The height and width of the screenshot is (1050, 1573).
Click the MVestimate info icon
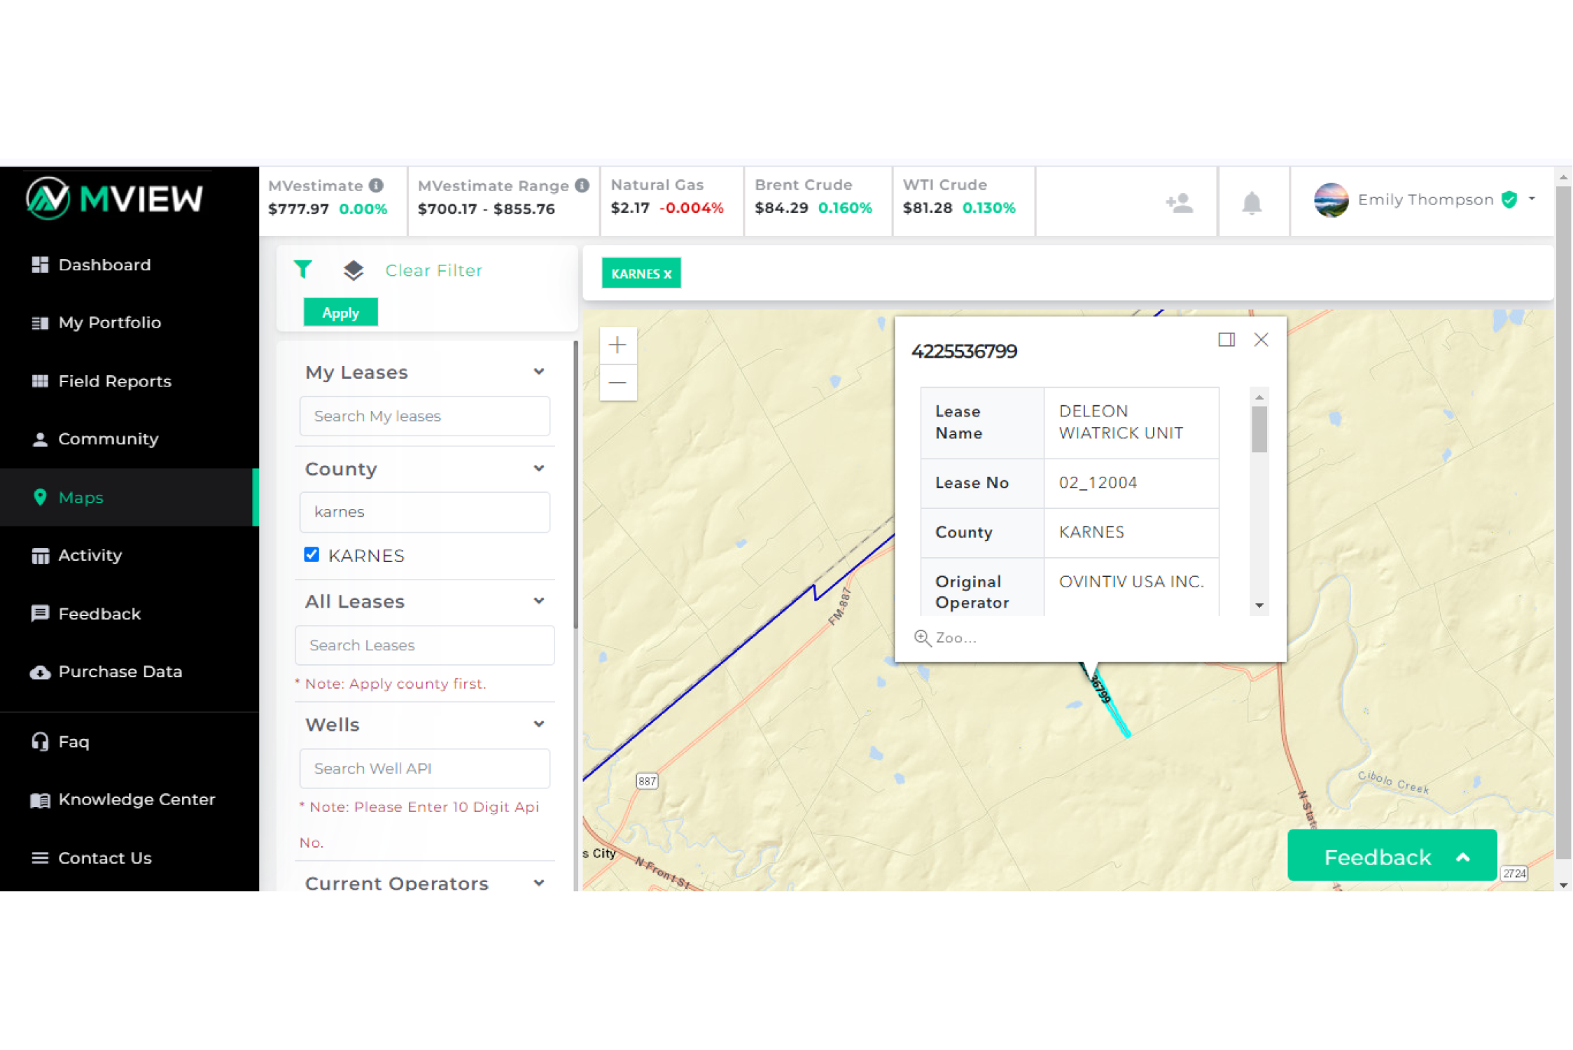376,185
